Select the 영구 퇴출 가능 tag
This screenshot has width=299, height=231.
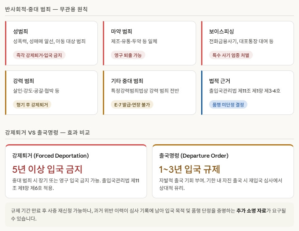[x=128, y=55]
